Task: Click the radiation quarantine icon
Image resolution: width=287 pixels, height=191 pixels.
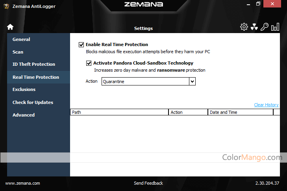Action: tap(254, 27)
